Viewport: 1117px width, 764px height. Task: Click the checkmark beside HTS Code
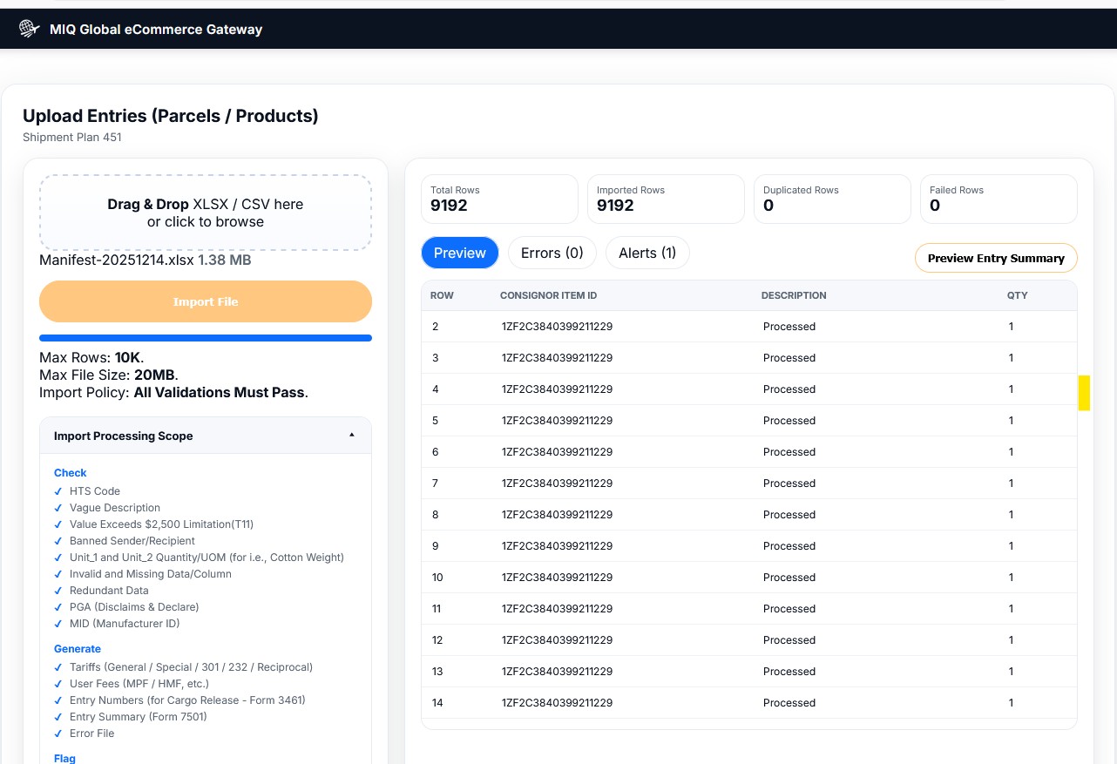(x=58, y=490)
